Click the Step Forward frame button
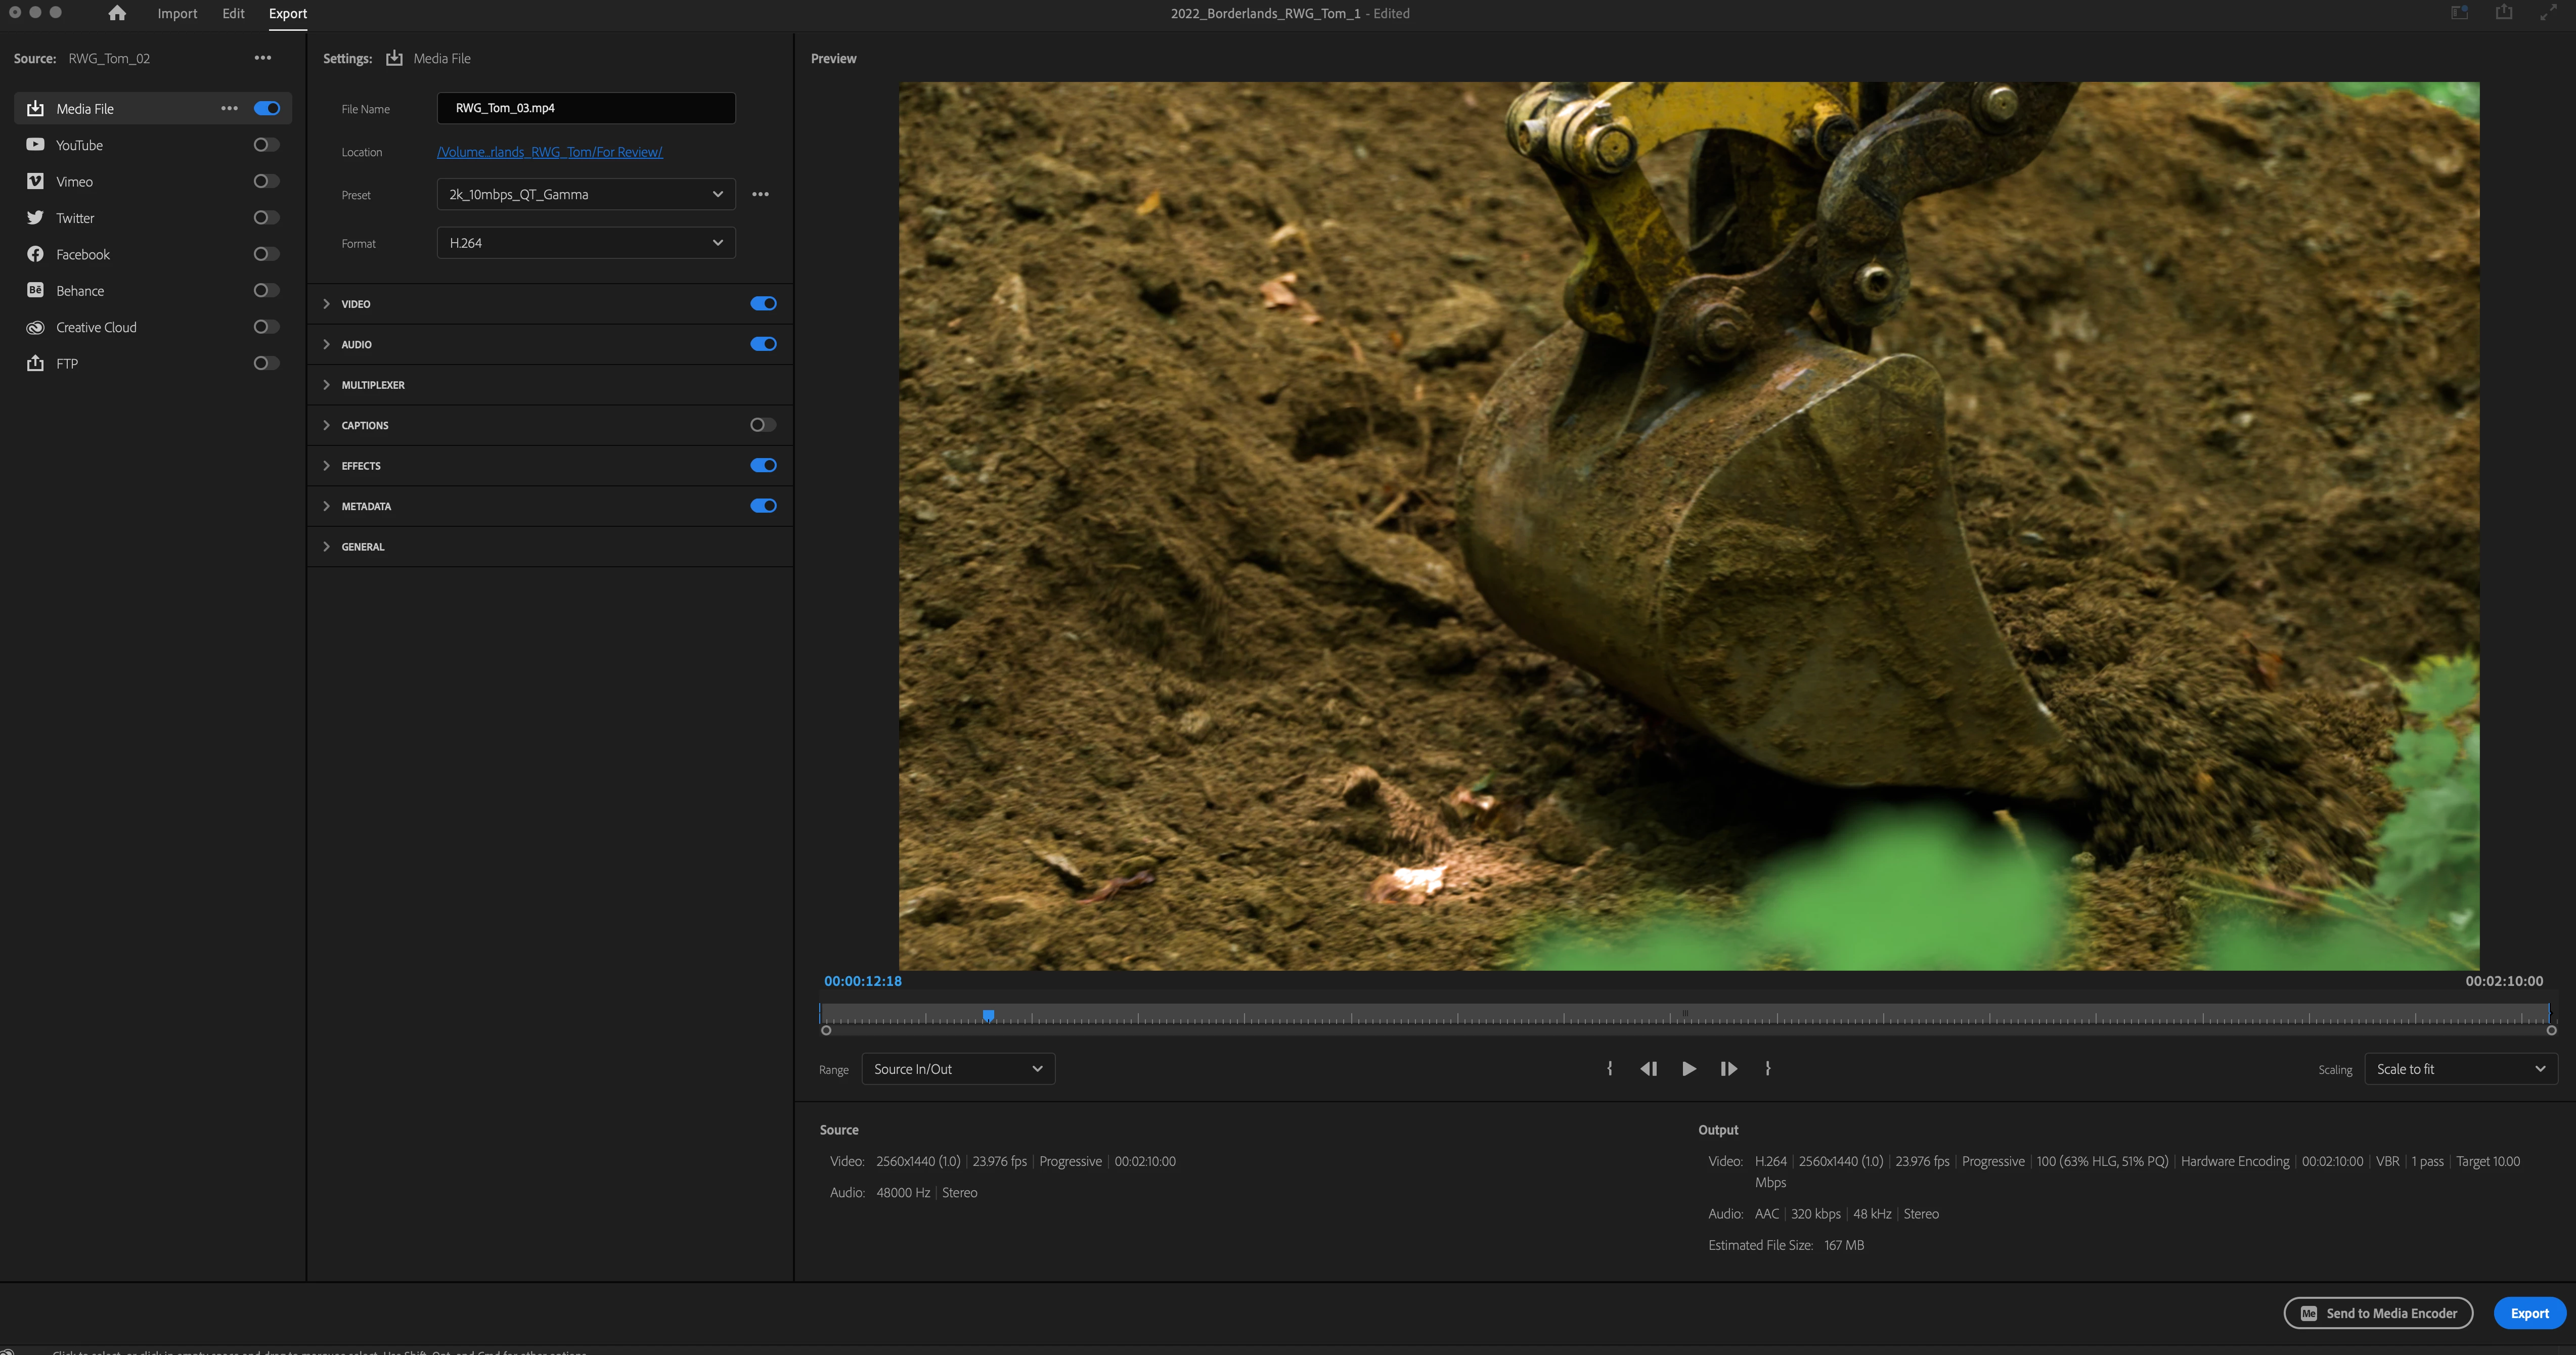 (x=1728, y=1069)
